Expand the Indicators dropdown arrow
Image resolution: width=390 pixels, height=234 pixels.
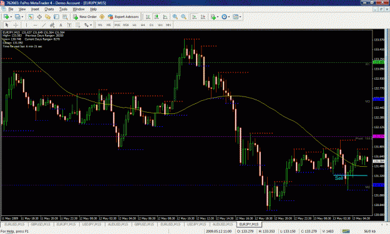pos(218,17)
